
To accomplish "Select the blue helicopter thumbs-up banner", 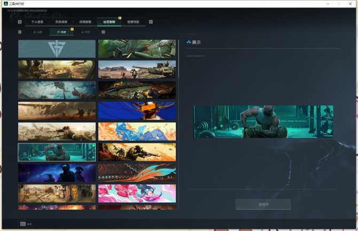I will [57, 90].
